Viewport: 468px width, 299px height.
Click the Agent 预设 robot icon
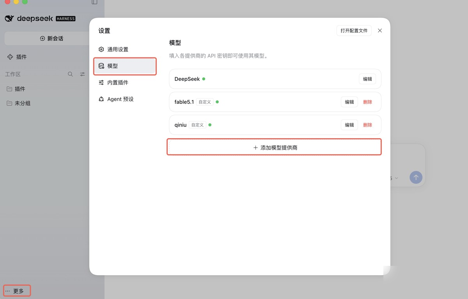click(101, 99)
